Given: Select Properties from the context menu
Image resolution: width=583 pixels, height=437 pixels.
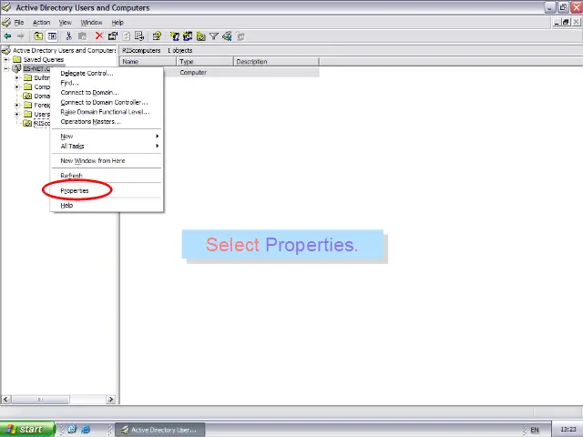Looking at the screenshot, I should click(x=75, y=190).
